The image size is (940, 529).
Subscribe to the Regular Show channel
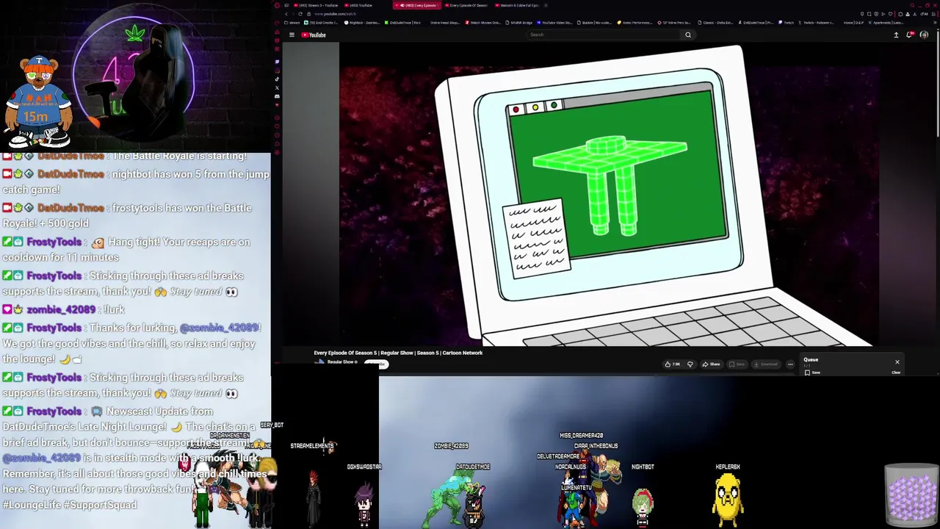coord(377,364)
